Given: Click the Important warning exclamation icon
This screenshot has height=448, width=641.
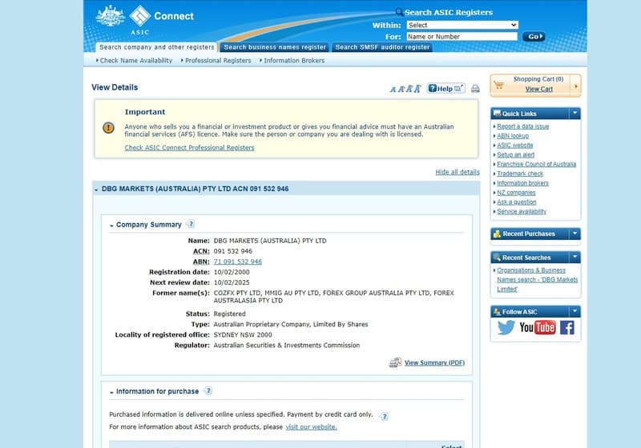Looking at the screenshot, I should pos(108,128).
